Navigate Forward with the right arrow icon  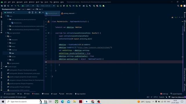coord(15,6)
